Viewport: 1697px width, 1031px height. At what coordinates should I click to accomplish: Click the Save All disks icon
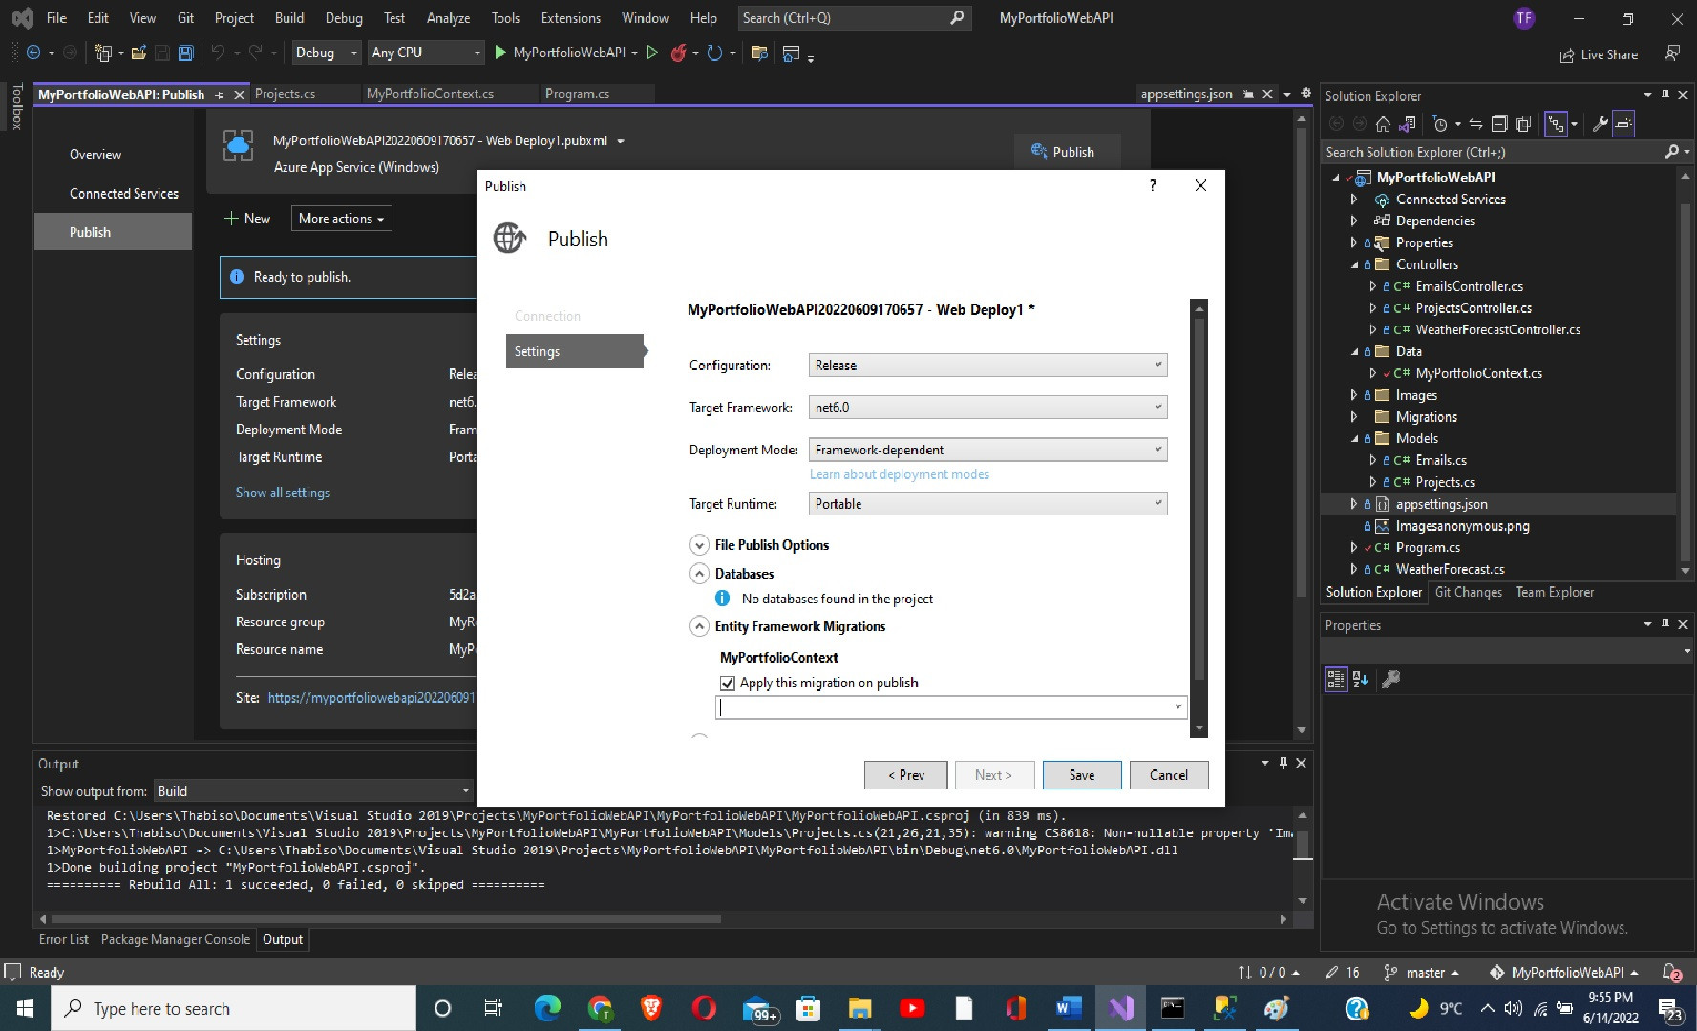coord(186,53)
